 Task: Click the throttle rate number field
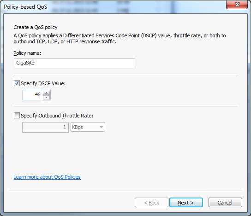46,127
